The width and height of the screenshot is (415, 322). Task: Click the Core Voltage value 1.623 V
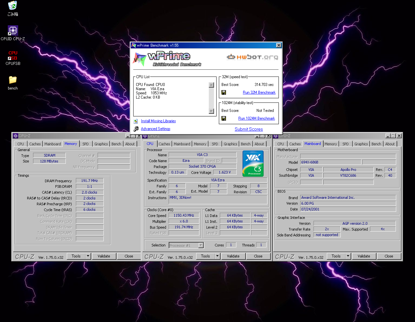pyautogui.click(x=225, y=172)
